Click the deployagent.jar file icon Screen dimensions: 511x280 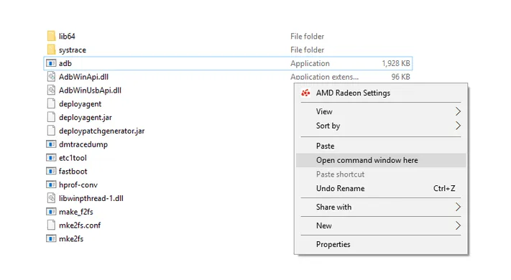point(51,117)
